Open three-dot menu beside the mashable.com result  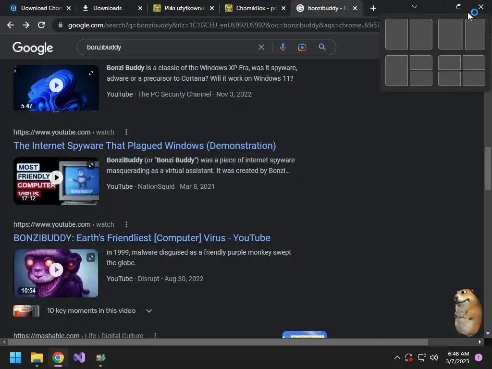(155, 335)
